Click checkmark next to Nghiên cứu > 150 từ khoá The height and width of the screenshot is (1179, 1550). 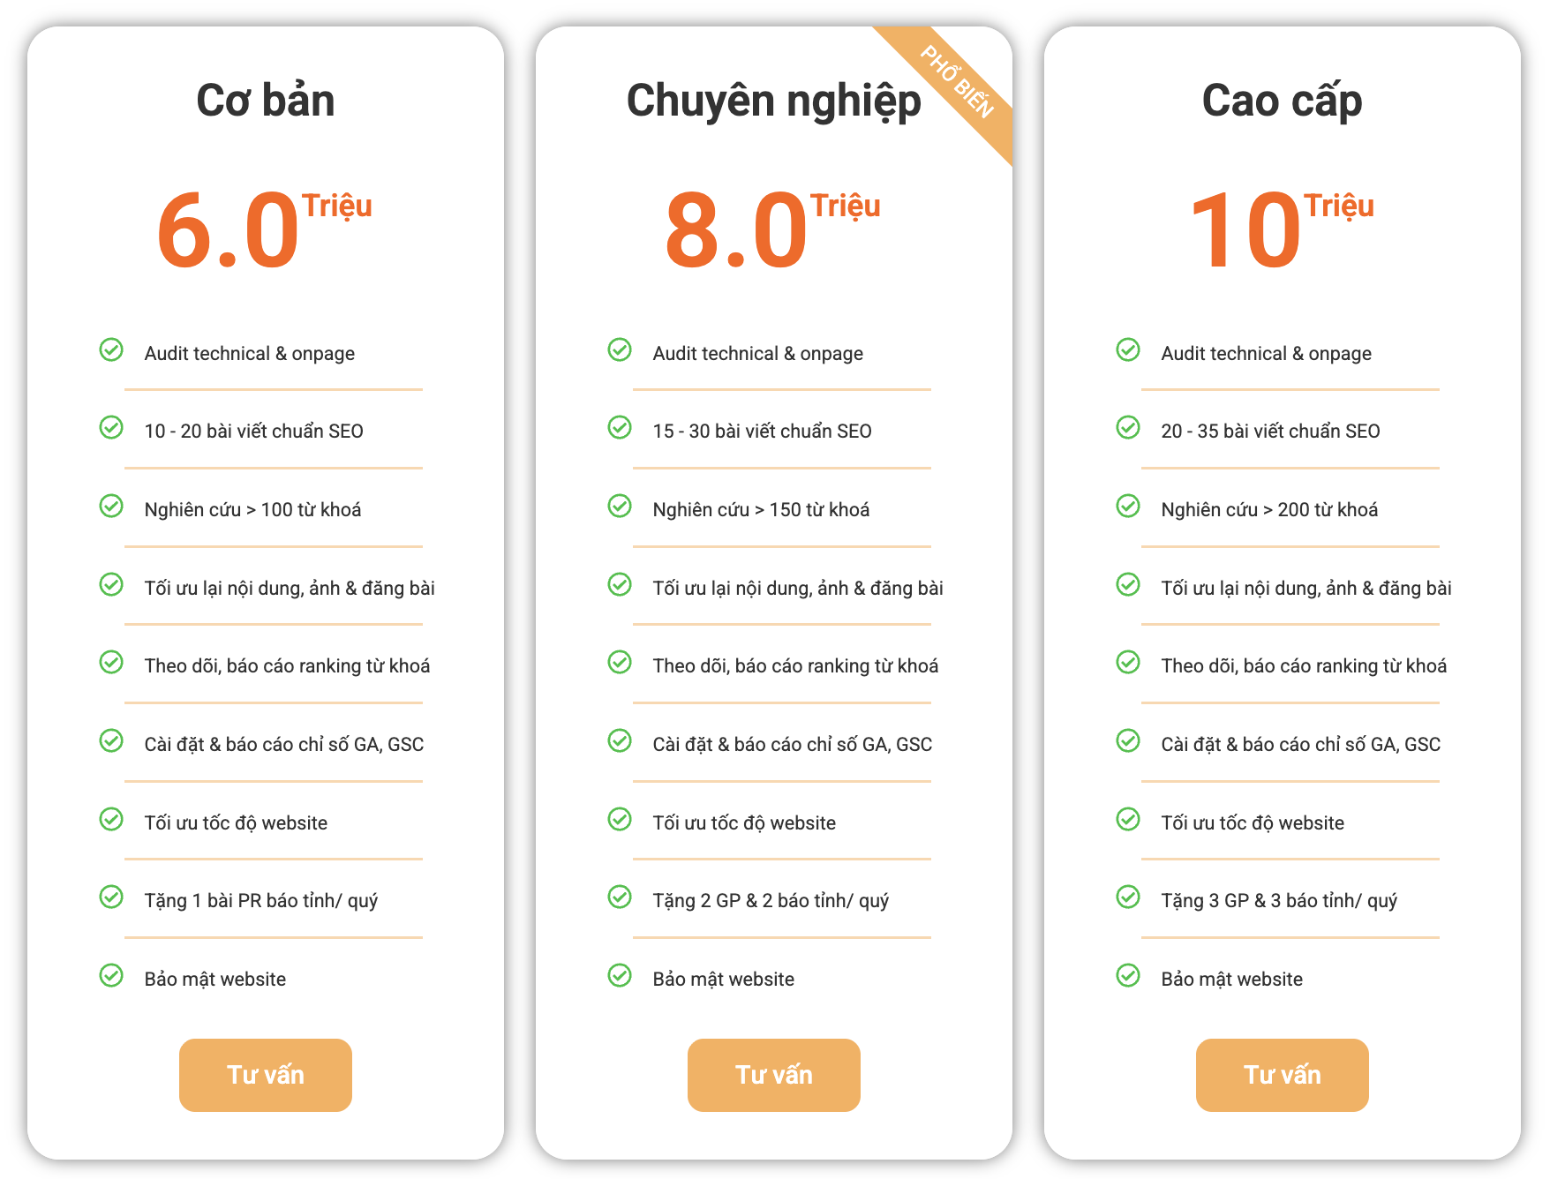coord(620,507)
